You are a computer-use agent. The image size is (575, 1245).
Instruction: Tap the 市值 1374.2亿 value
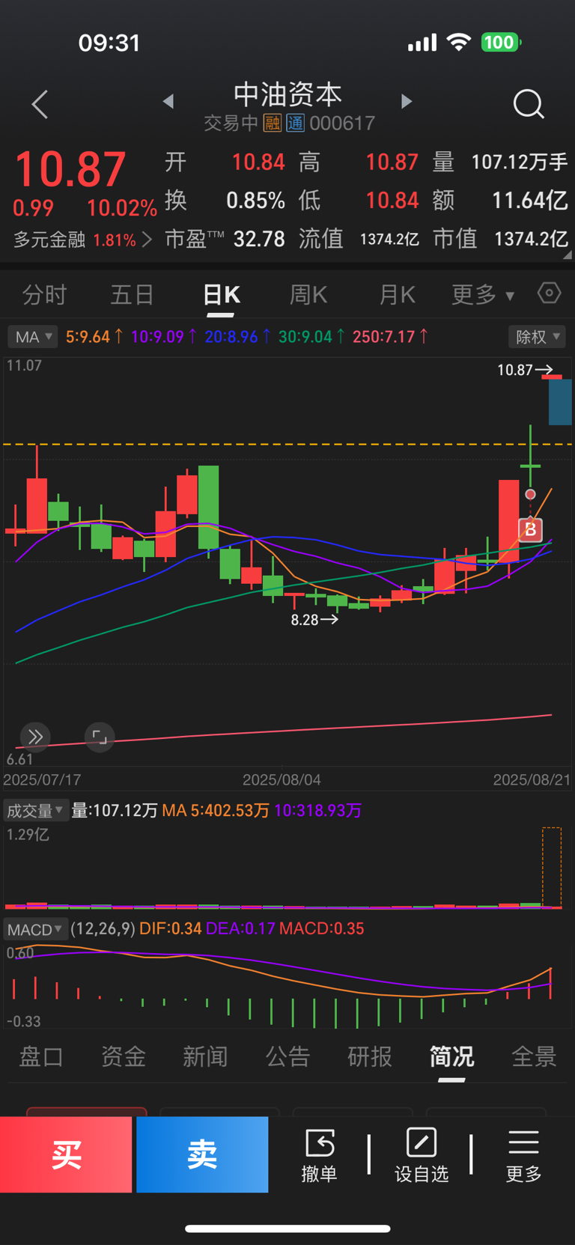click(531, 239)
